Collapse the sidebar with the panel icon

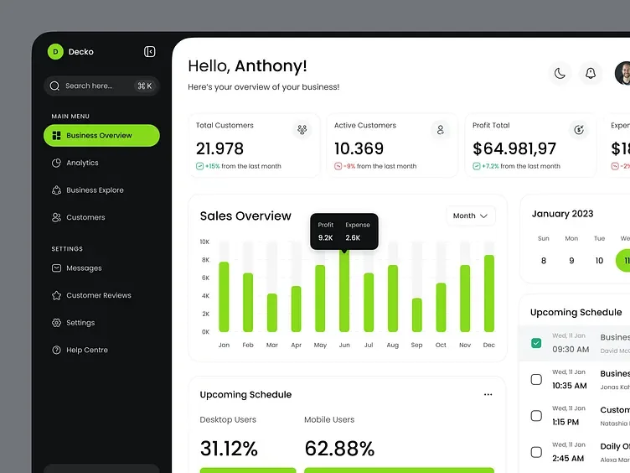point(149,51)
